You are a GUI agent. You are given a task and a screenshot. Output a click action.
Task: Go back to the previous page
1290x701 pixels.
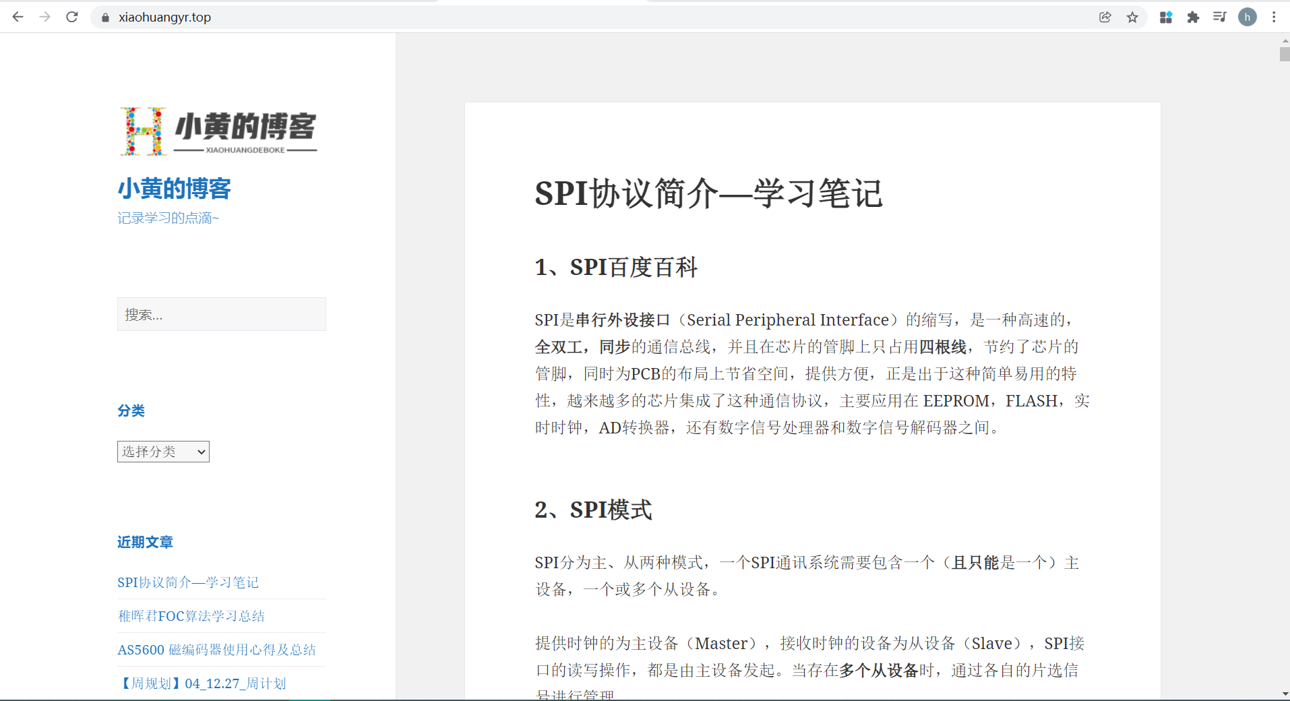click(x=18, y=17)
